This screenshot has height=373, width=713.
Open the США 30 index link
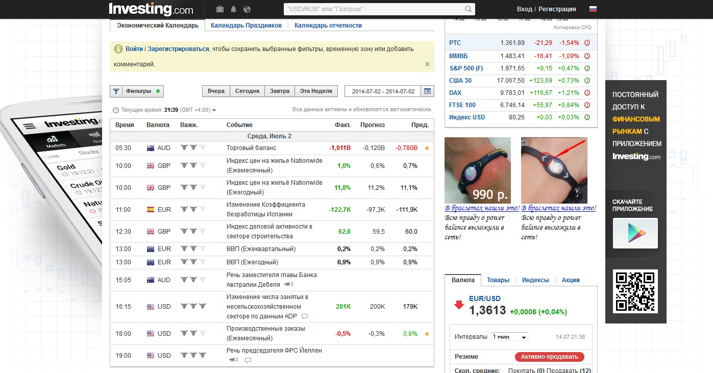(460, 81)
